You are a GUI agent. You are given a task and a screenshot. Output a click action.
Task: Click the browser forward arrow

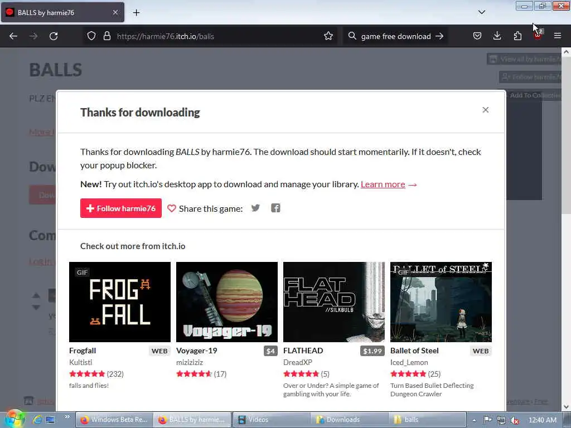pos(33,36)
